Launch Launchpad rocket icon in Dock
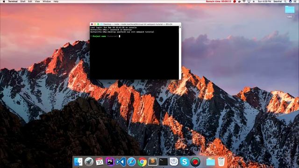 click(89, 162)
